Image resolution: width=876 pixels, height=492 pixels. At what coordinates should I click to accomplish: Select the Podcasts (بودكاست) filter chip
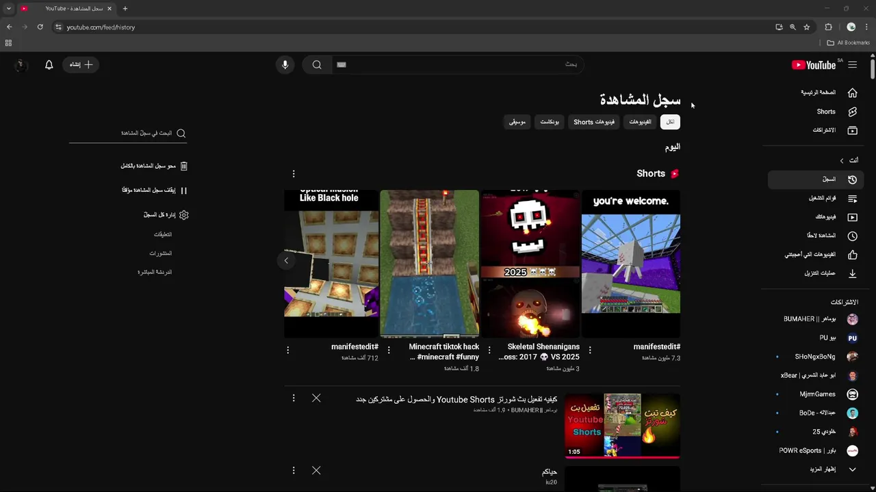click(550, 122)
